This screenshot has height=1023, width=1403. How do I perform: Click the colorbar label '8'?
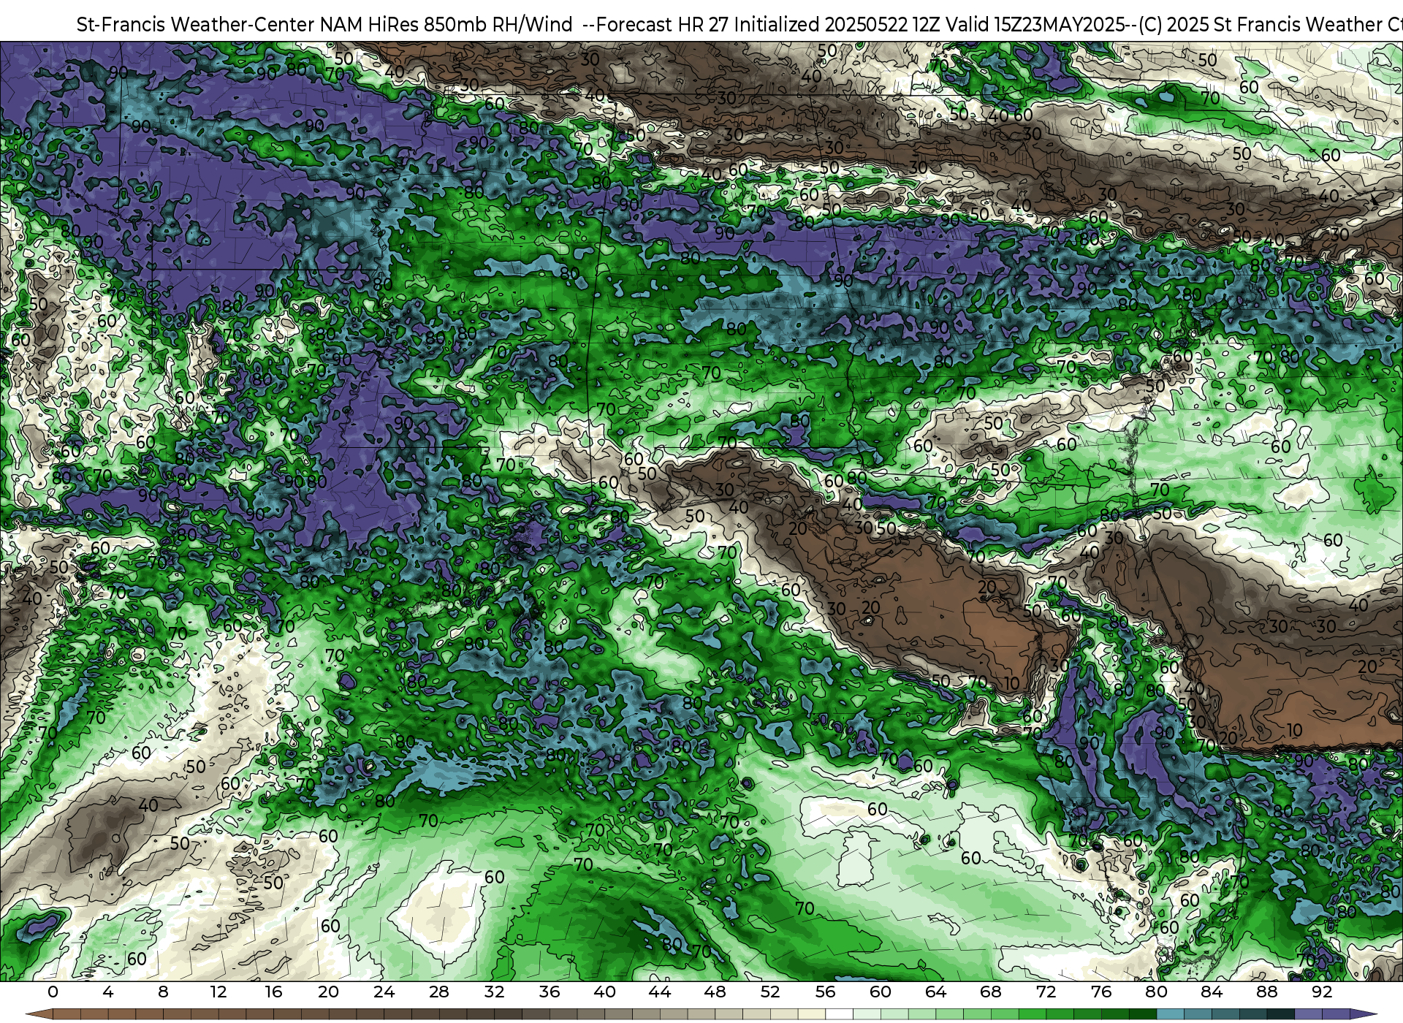163,992
